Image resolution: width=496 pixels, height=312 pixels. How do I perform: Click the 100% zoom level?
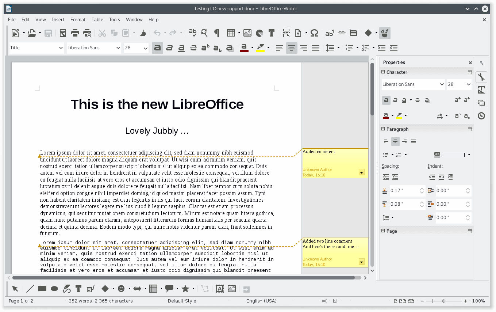(478, 301)
